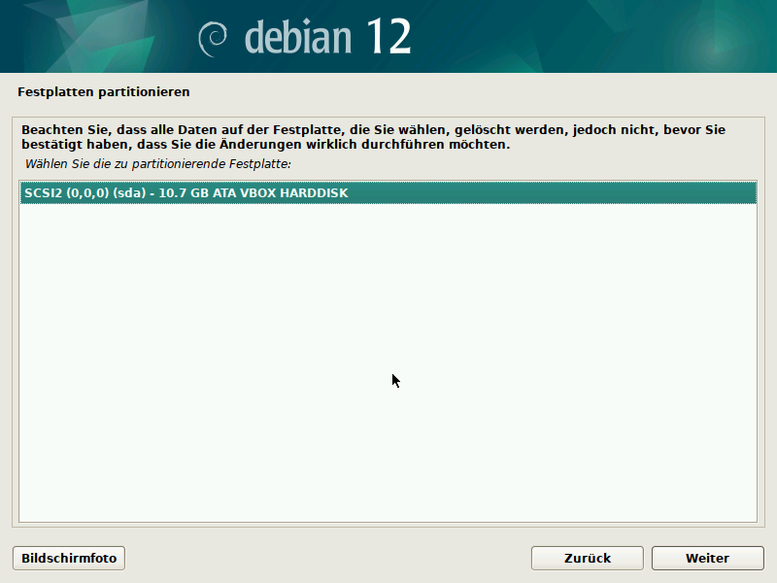Click the Festplatten partitionieren heading
777x583 pixels.
pos(102,90)
